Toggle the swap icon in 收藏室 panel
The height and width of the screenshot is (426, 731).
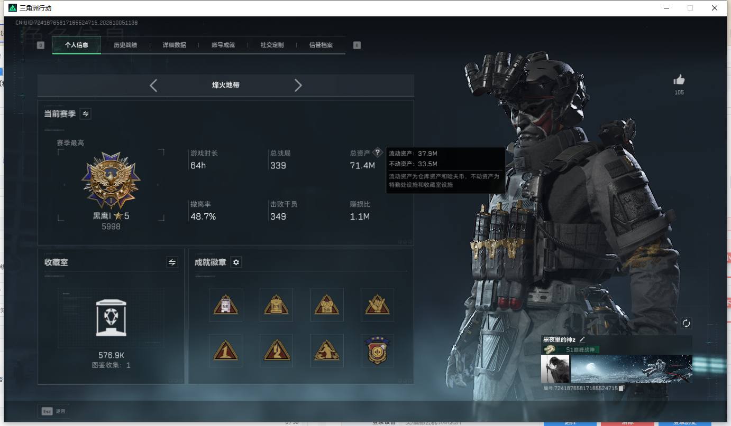[x=172, y=262]
